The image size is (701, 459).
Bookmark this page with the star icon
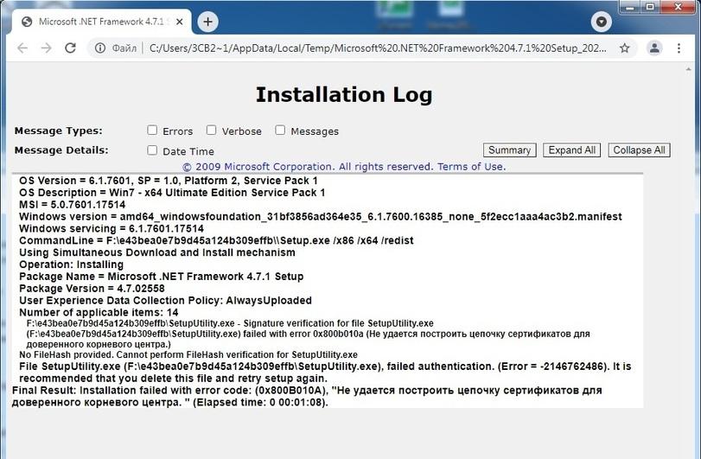[x=625, y=48]
